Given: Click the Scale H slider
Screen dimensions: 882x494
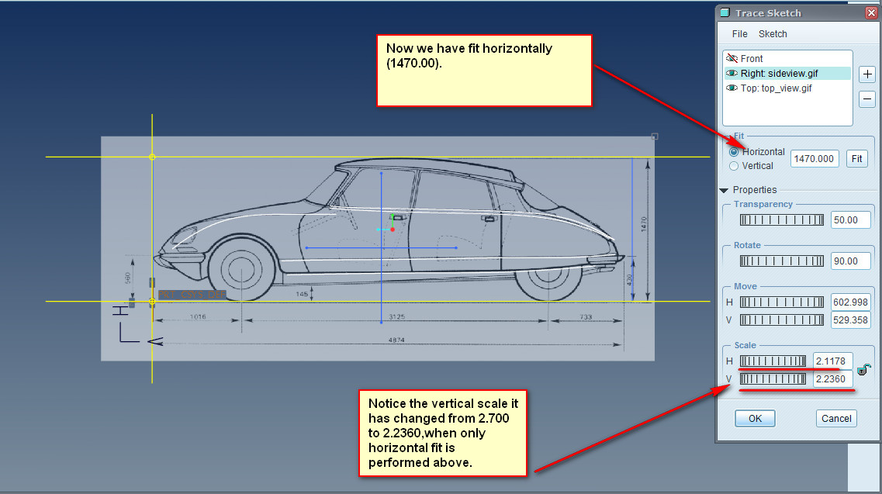Looking at the screenshot, I should point(773,361).
